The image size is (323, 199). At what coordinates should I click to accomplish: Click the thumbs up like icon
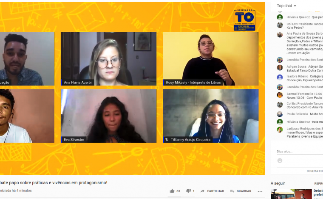(172, 191)
